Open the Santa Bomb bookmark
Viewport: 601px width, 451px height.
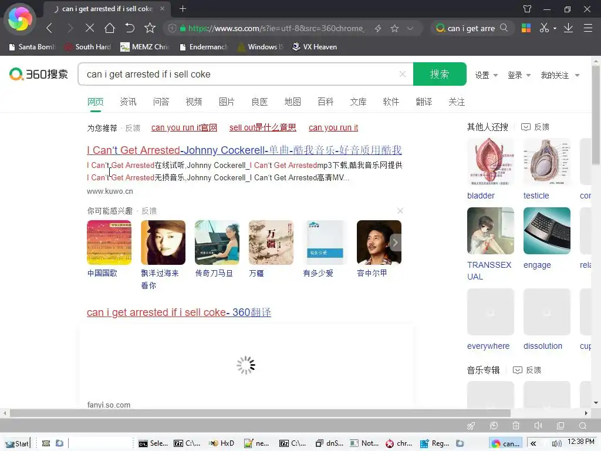coord(33,47)
